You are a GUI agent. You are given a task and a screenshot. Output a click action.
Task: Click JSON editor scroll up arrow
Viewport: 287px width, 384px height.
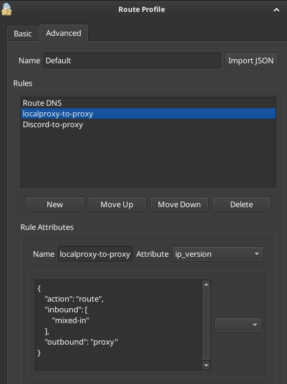tap(206, 284)
